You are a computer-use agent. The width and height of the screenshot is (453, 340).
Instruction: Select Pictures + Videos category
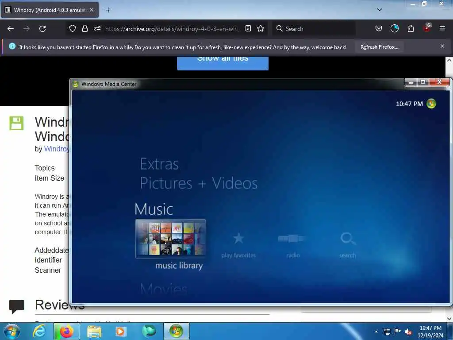(x=199, y=183)
